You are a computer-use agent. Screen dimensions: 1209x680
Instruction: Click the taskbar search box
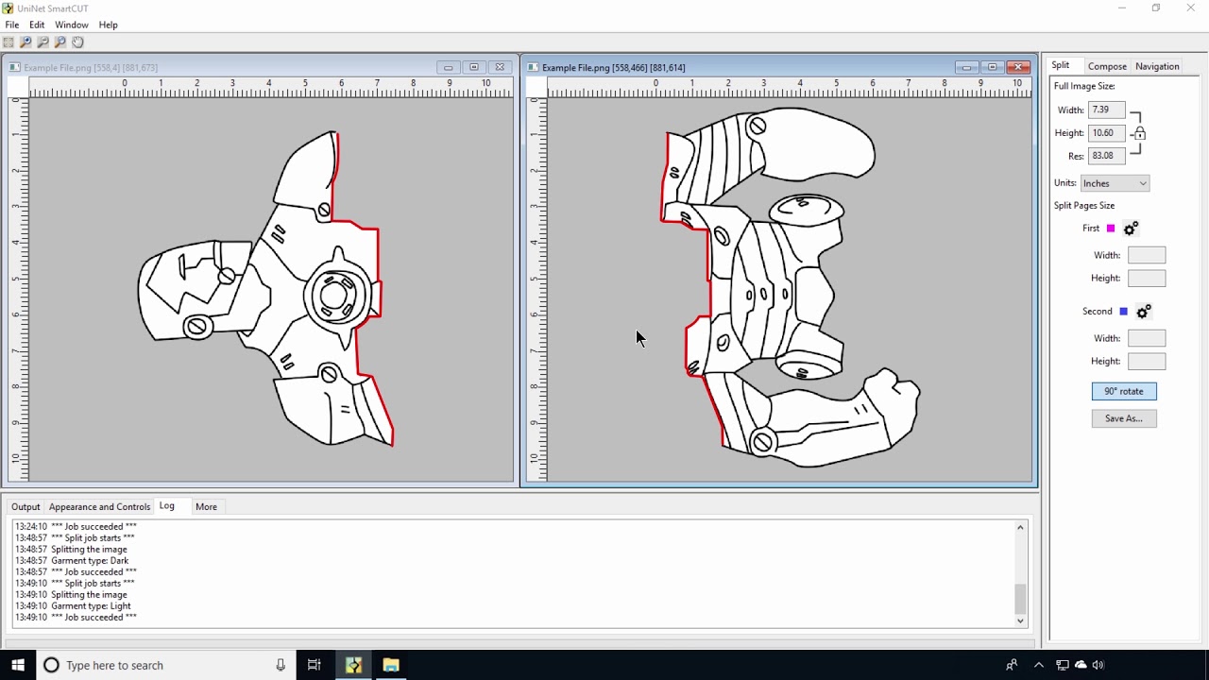(166, 665)
